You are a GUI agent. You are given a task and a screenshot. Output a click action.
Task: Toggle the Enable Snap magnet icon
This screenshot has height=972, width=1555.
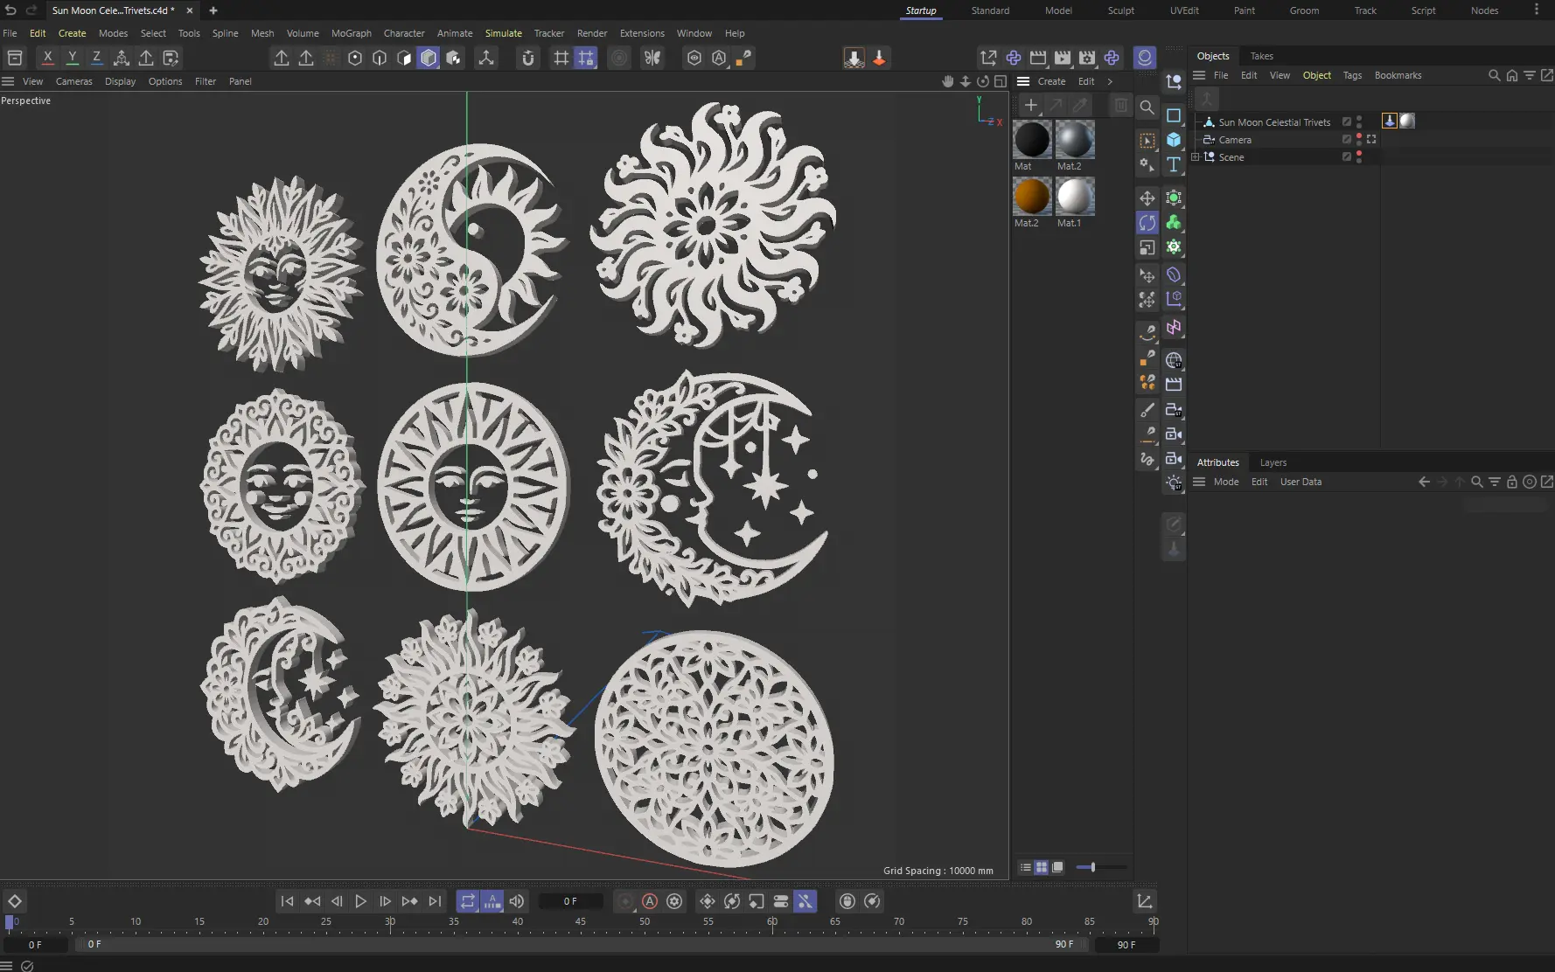(x=528, y=58)
